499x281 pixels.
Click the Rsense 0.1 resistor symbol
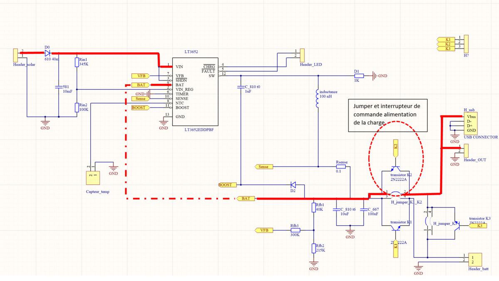[341, 166]
